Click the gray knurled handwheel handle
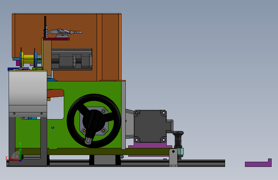 pyautogui.click(x=88, y=140)
